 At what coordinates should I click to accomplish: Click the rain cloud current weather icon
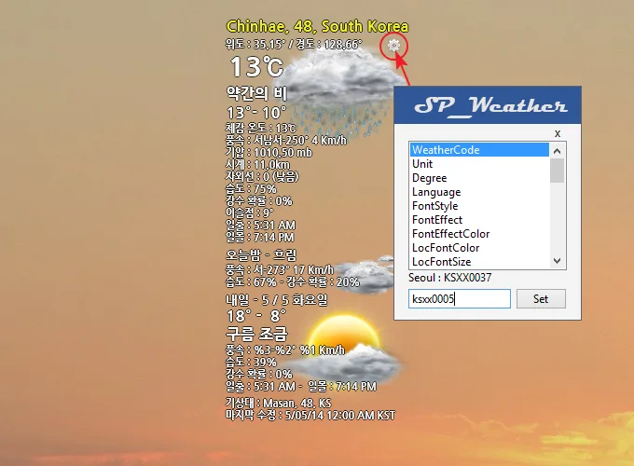point(340,89)
